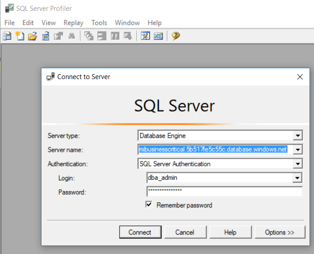
Task: Open the Replay menu
Action: [x=73, y=23]
